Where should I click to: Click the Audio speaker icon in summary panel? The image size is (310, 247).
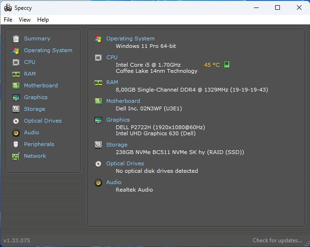(98, 183)
